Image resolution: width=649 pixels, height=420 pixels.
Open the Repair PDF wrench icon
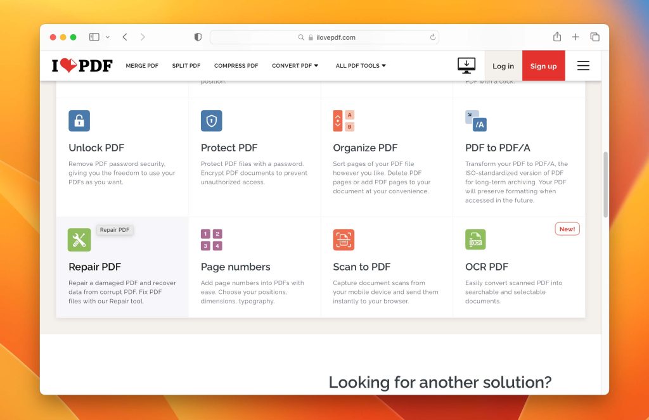79,239
